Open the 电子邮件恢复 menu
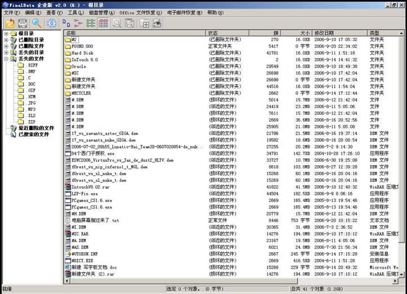407x294 pixels. click(x=184, y=12)
